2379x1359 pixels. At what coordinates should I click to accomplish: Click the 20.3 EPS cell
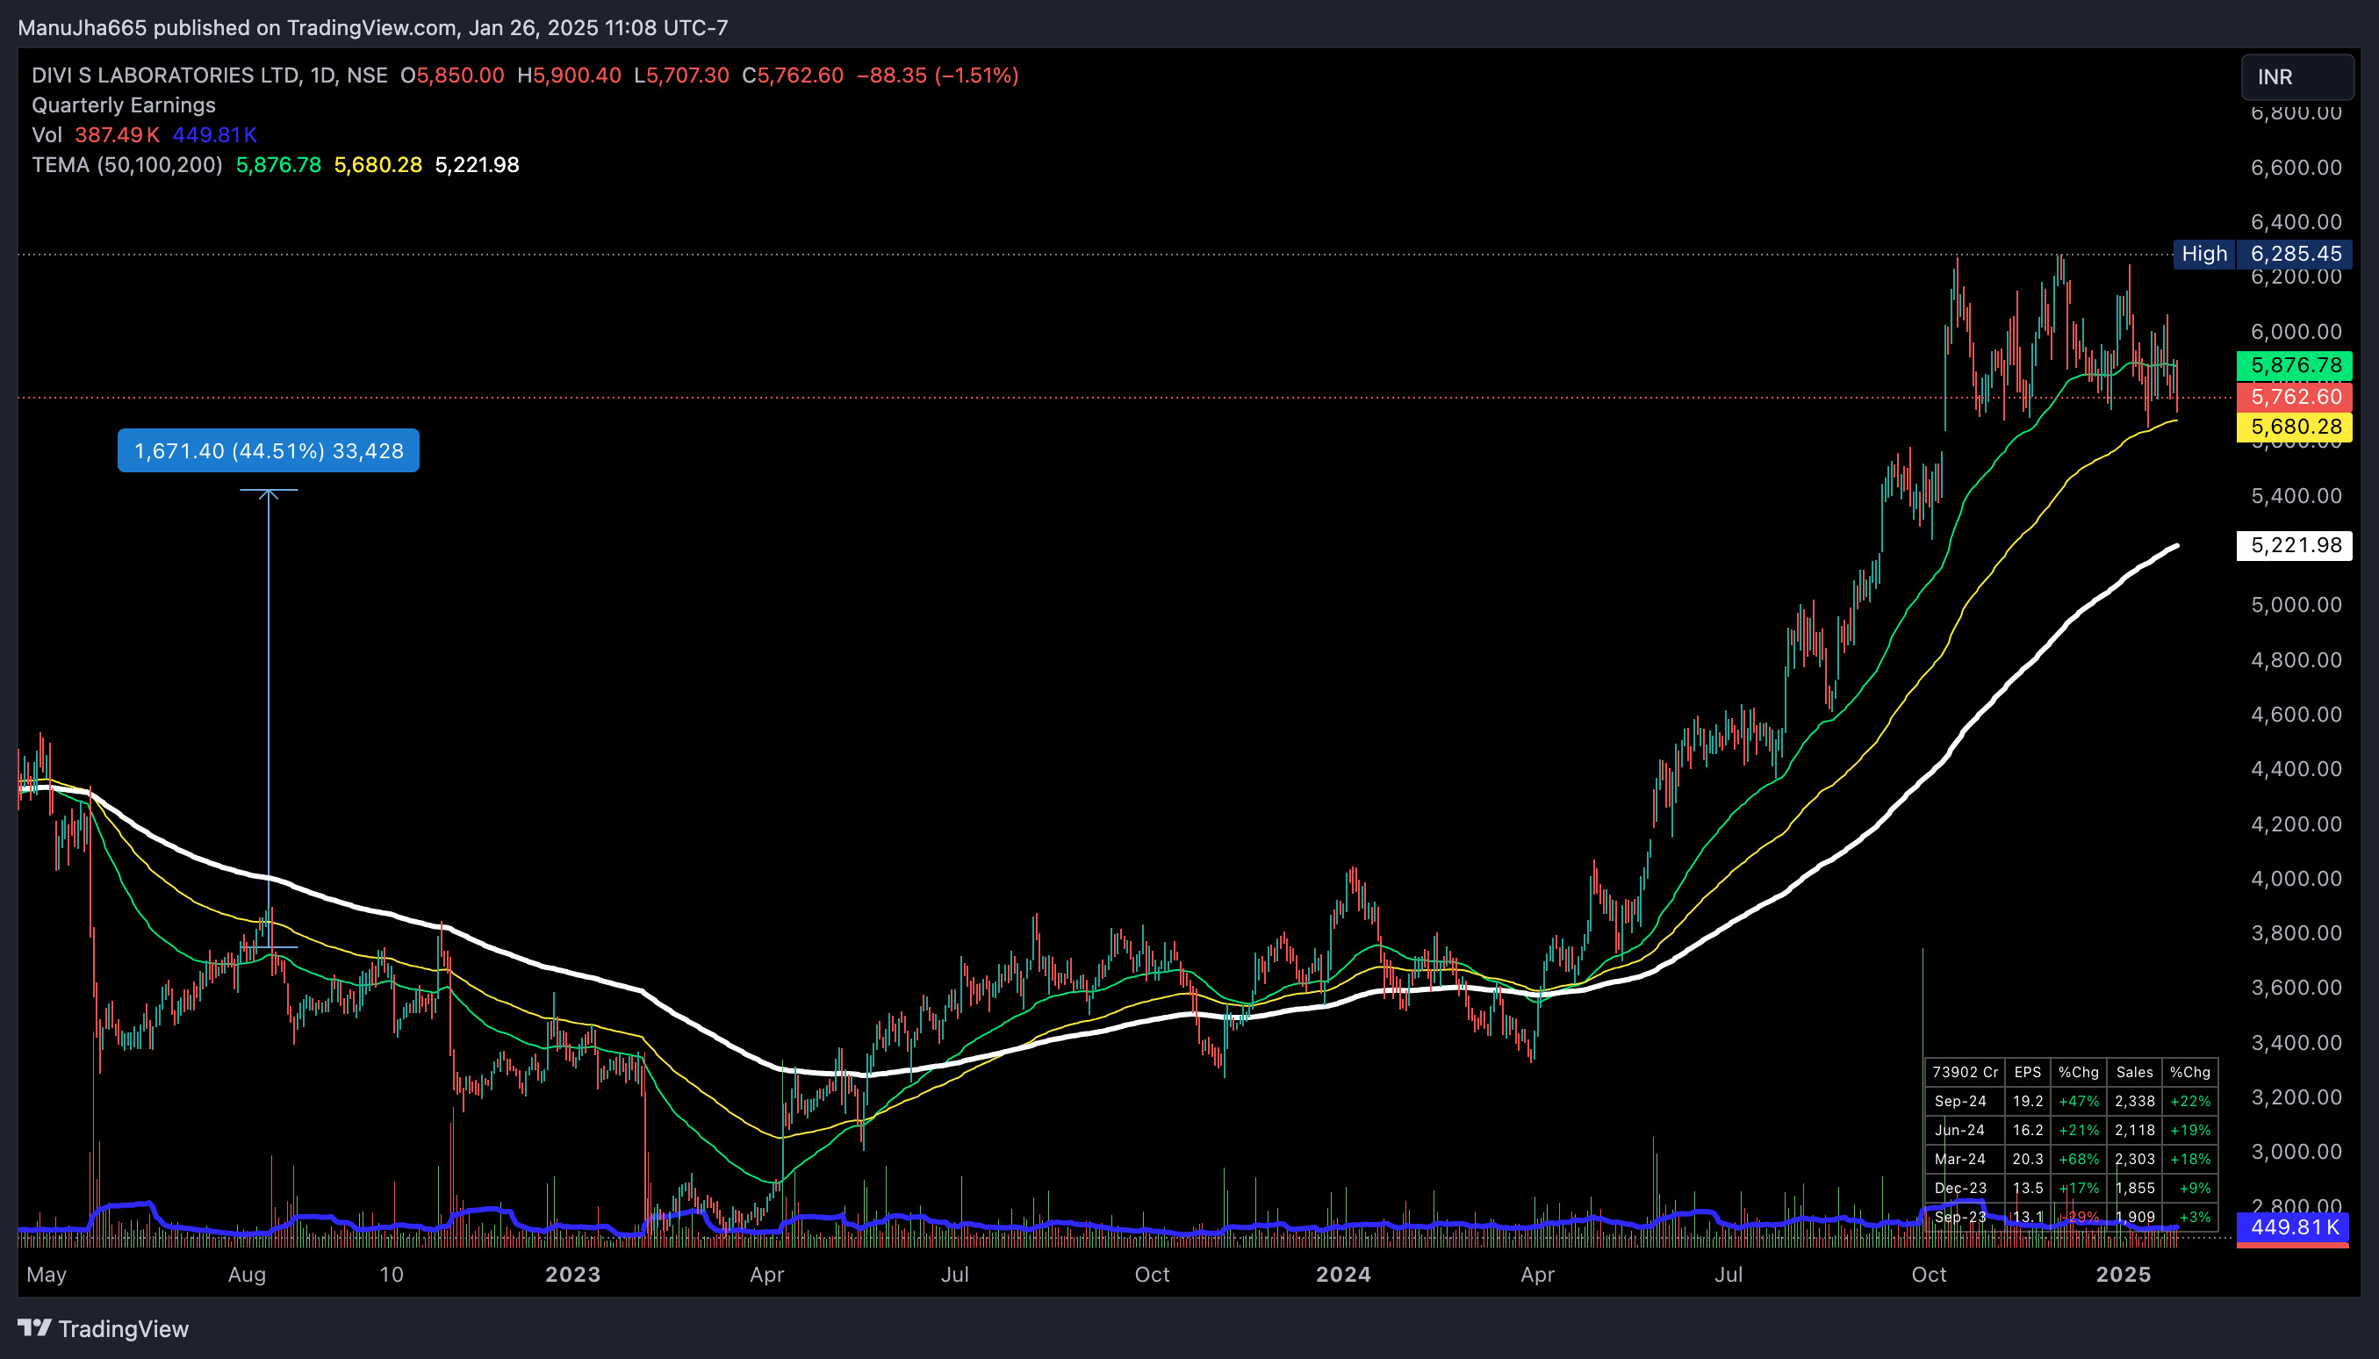point(2027,1159)
